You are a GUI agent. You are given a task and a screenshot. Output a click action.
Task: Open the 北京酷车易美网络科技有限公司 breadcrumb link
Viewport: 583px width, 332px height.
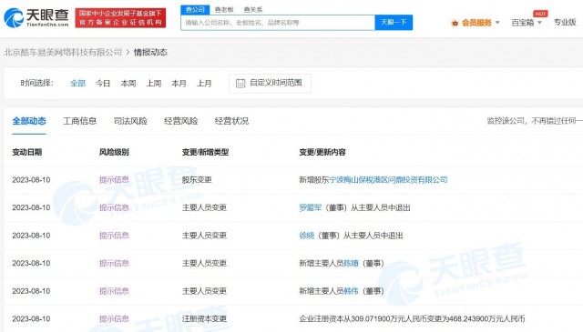63,53
